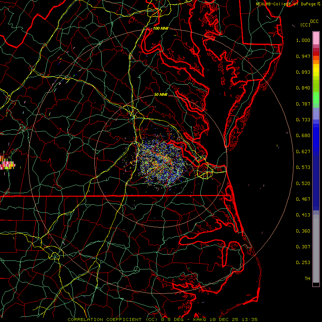Pick the bright green color bar segment
322x322 pixels.
[x=316, y=98]
